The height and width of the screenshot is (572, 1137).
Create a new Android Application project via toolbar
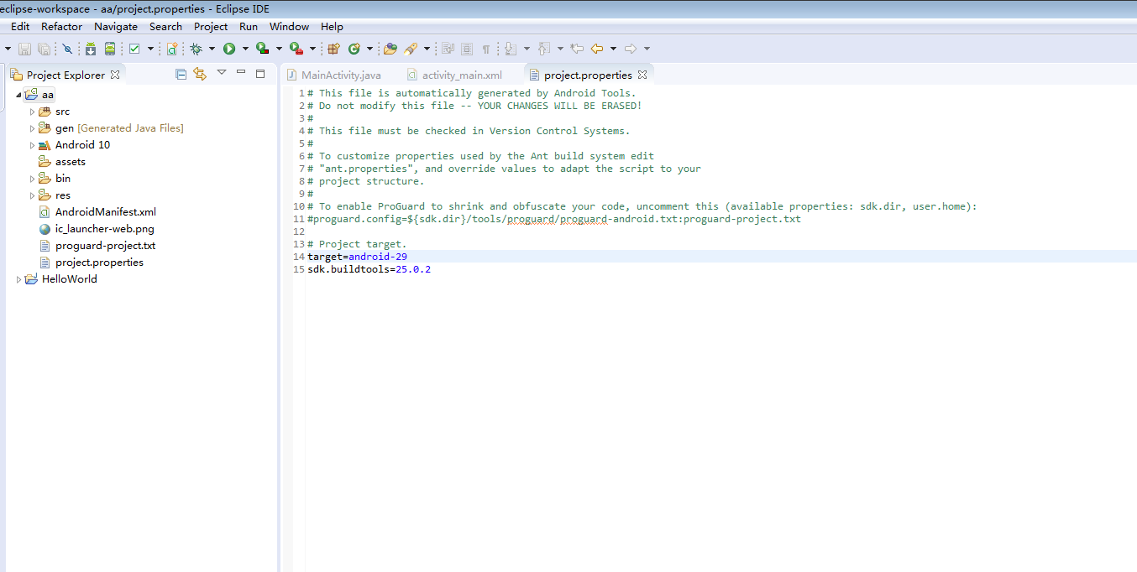coord(171,49)
